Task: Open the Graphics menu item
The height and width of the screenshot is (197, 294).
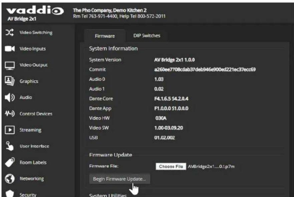Action: tap(29, 81)
